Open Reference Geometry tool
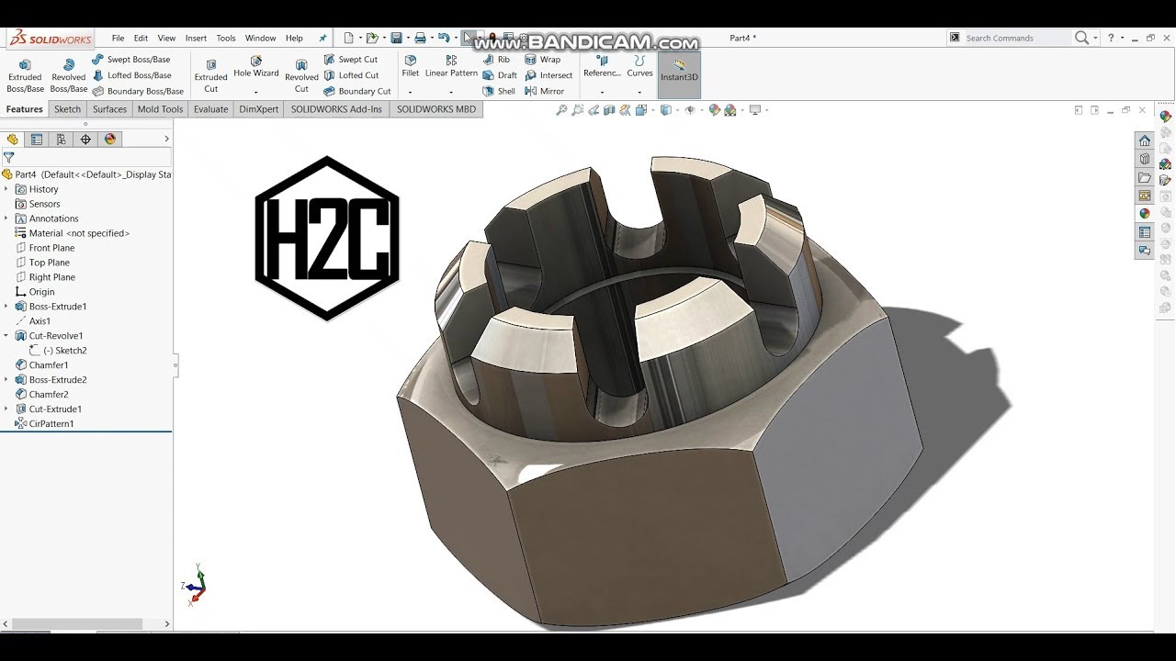 (602, 66)
